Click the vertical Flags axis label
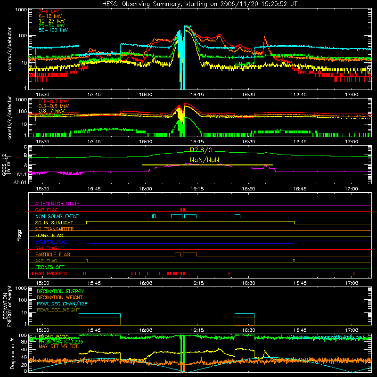The width and height of the screenshot is (377, 377). [19, 235]
